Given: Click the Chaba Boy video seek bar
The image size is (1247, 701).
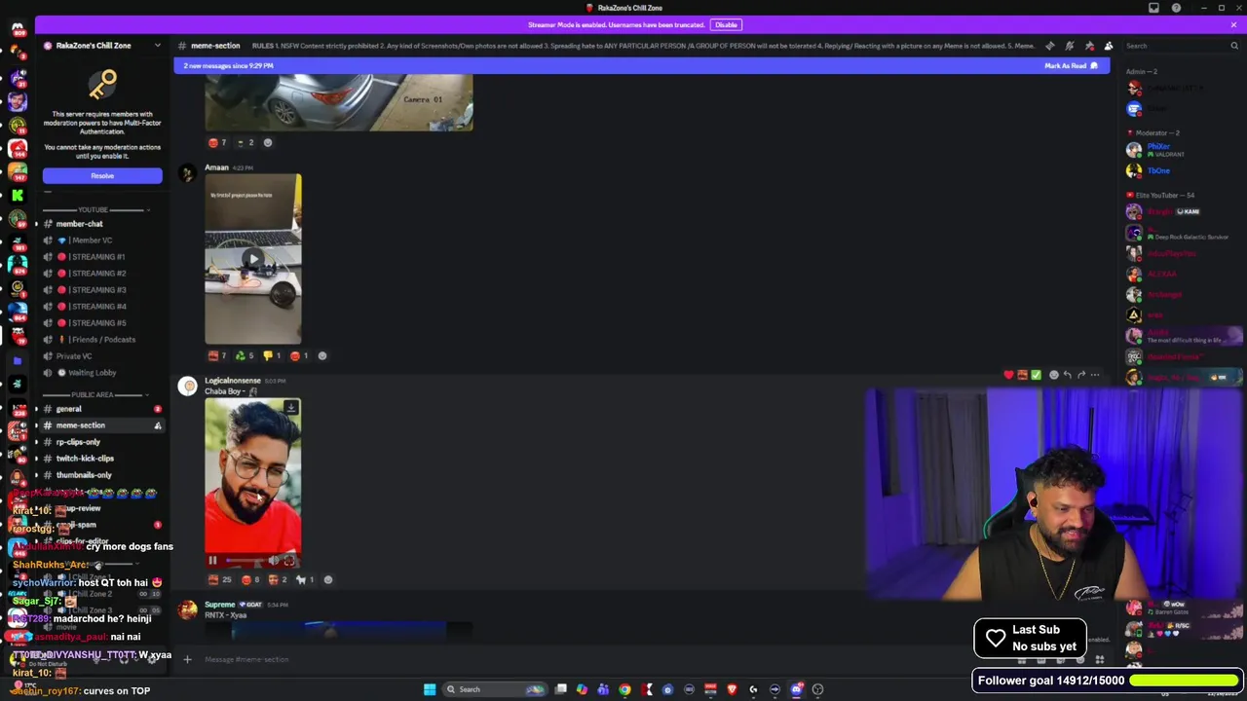Looking at the screenshot, I should tap(245, 561).
